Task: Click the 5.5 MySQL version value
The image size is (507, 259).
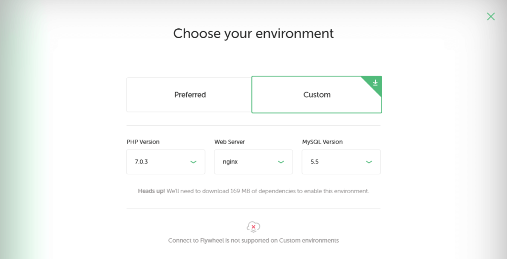Action: click(x=314, y=162)
